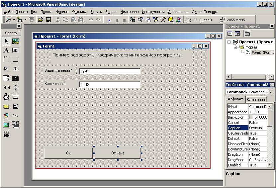Screen dimensions: 276x188
Task: Click the Ок button on the form
Action: tap(68, 153)
